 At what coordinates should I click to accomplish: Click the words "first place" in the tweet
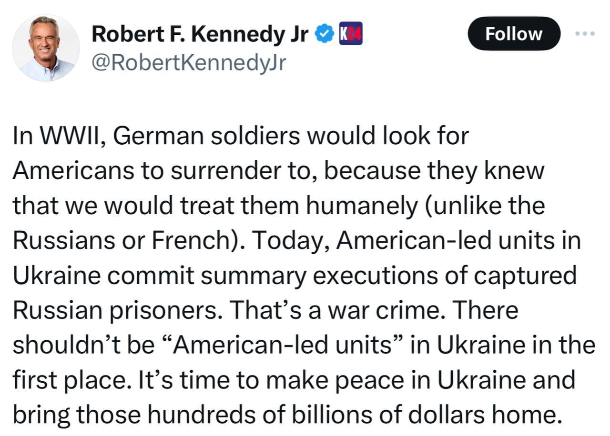pyautogui.click(x=71, y=380)
